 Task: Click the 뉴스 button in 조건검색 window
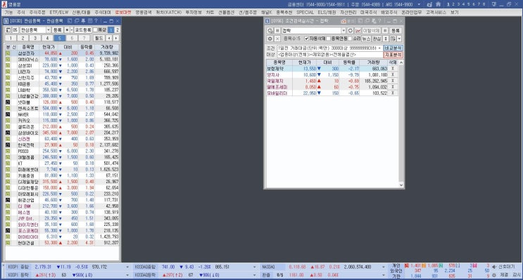(366, 39)
